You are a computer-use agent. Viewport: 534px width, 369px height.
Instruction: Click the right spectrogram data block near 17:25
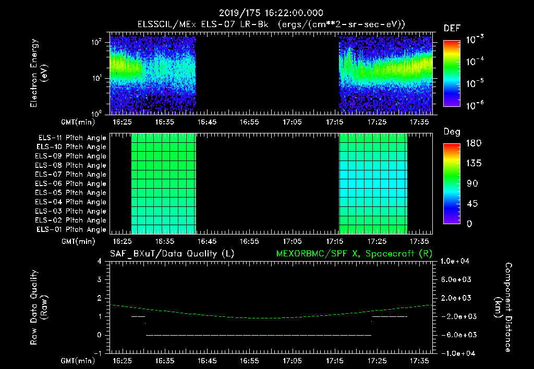[x=385, y=75]
